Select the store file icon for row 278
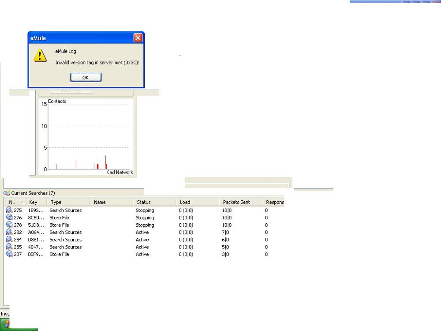Image resolution: width=441 pixels, height=331 pixels. 9,225
